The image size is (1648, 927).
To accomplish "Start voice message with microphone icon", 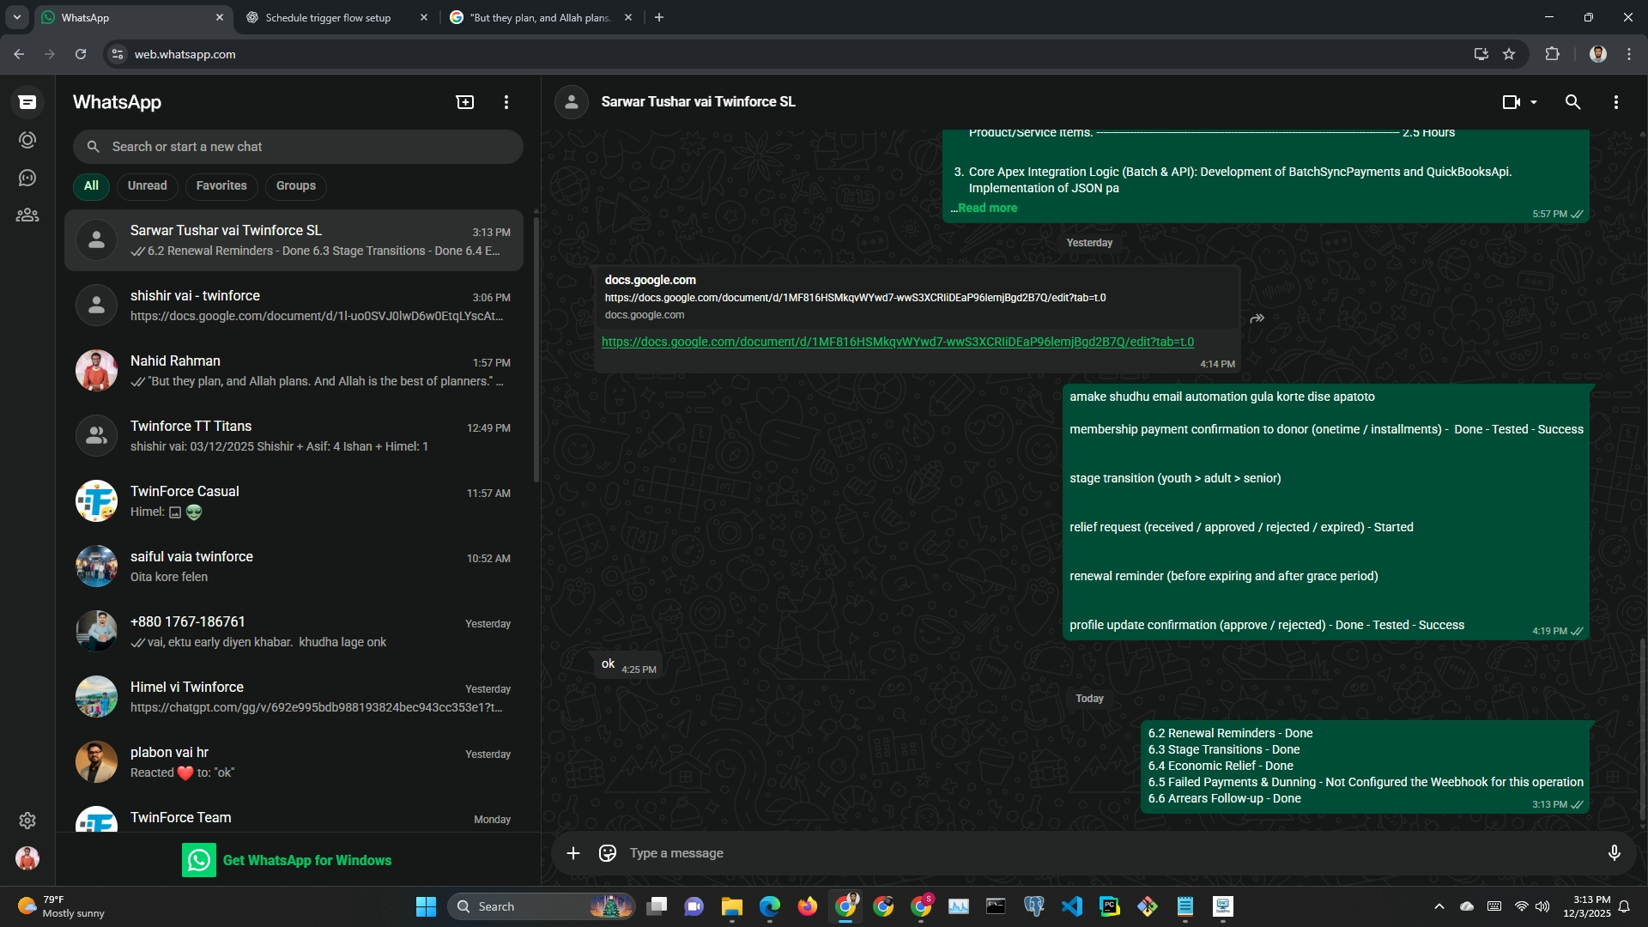I will (1614, 853).
